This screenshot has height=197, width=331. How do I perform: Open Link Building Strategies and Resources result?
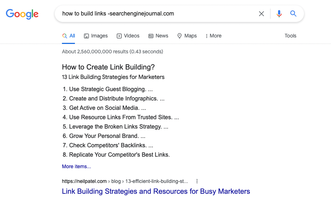(156, 191)
